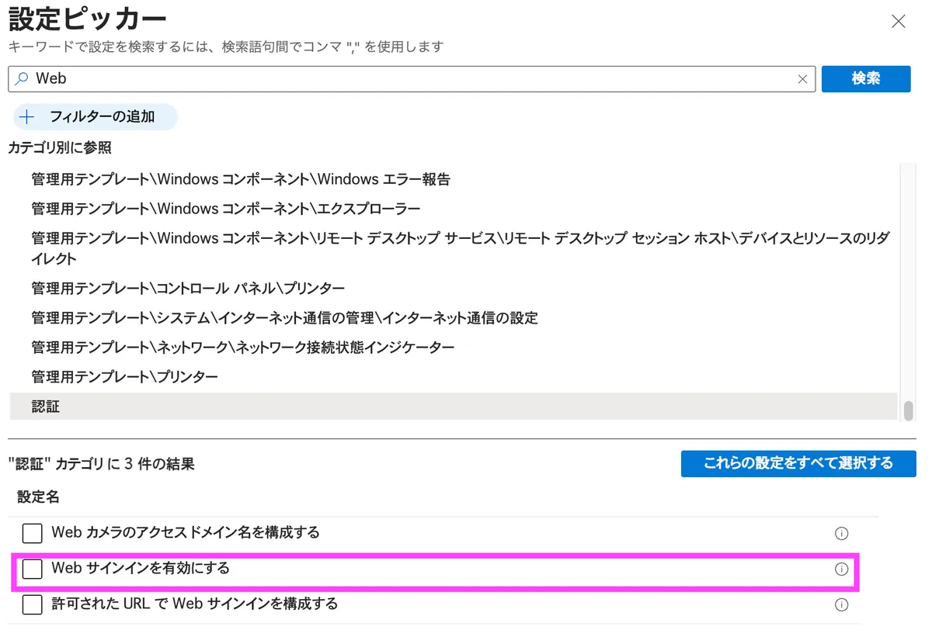Show info for Web カメラのアクセス ドメイン名を構成する

click(840, 533)
